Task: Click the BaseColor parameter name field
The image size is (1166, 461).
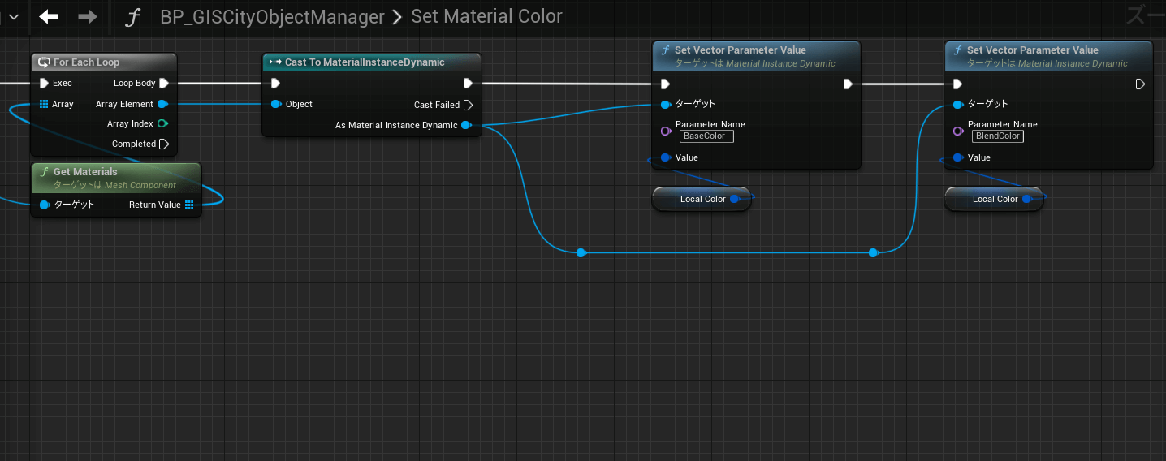Action: coord(706,136)
